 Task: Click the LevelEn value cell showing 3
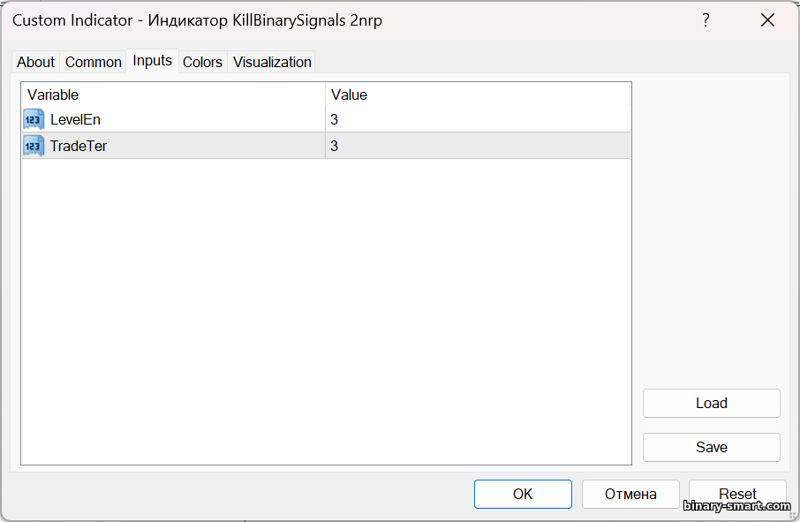tap(478, 119)
